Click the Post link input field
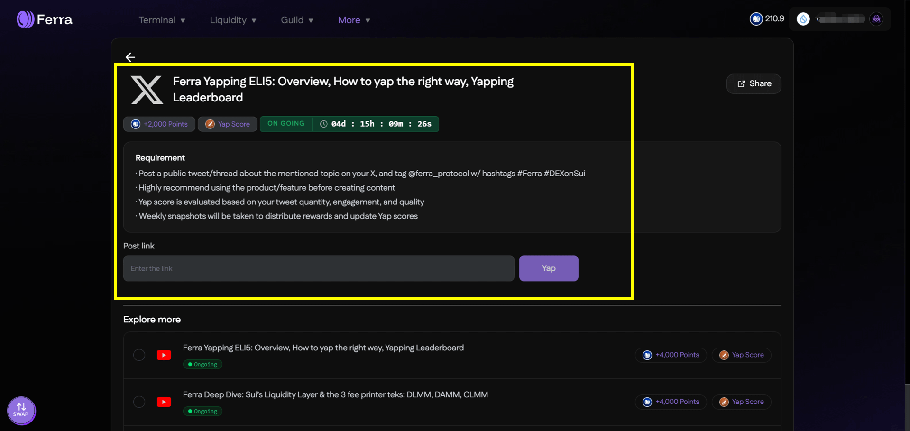 (x=319, y=268)
